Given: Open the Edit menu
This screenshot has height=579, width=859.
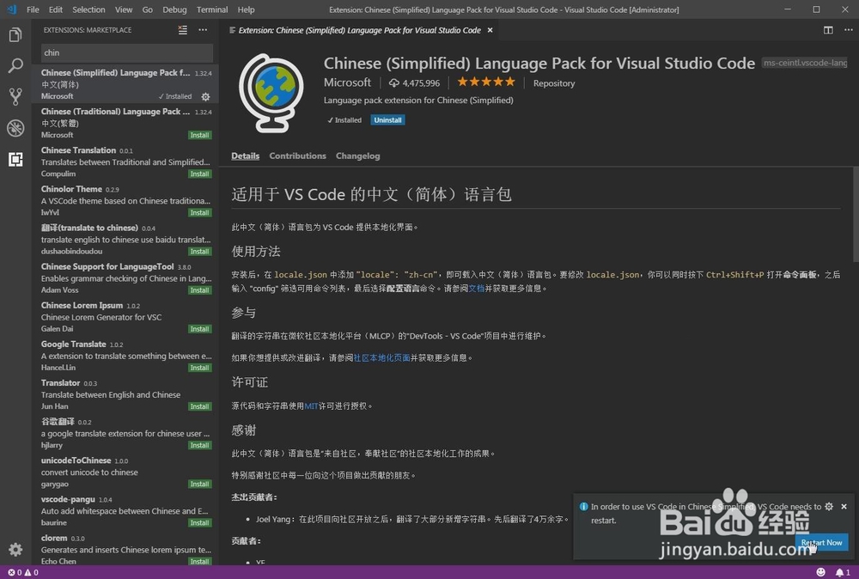Looking at the screenshot, I should pyautogui.click(x=55, y=9).
